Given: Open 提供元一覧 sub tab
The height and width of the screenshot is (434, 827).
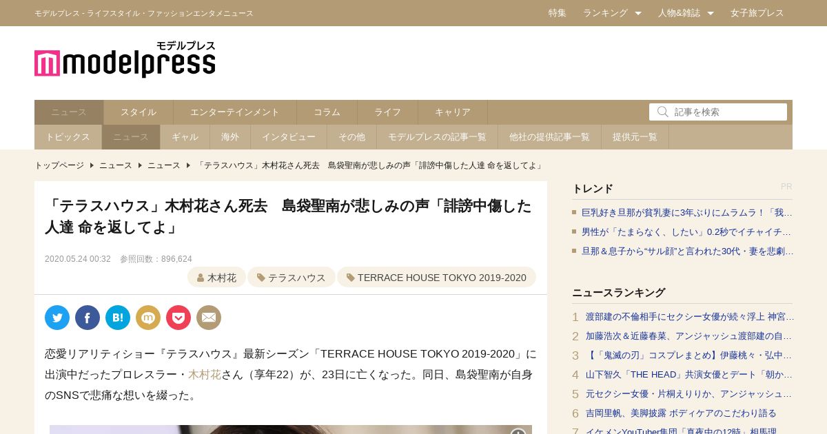Looking at the screenshot, I should coord(635,137).
